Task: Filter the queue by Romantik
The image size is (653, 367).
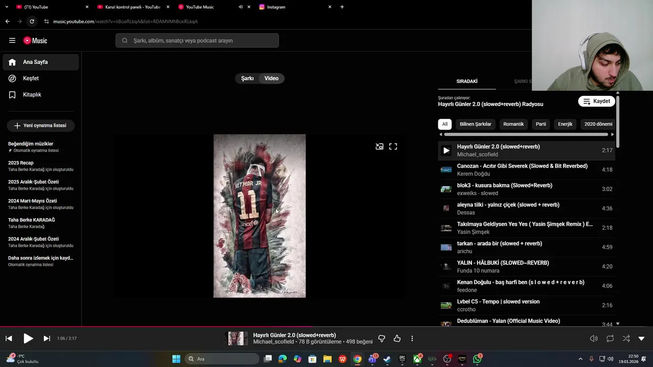Action: point(513,124)
